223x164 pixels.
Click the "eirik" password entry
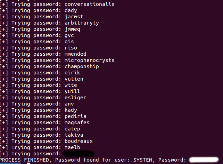click(72, 73)
